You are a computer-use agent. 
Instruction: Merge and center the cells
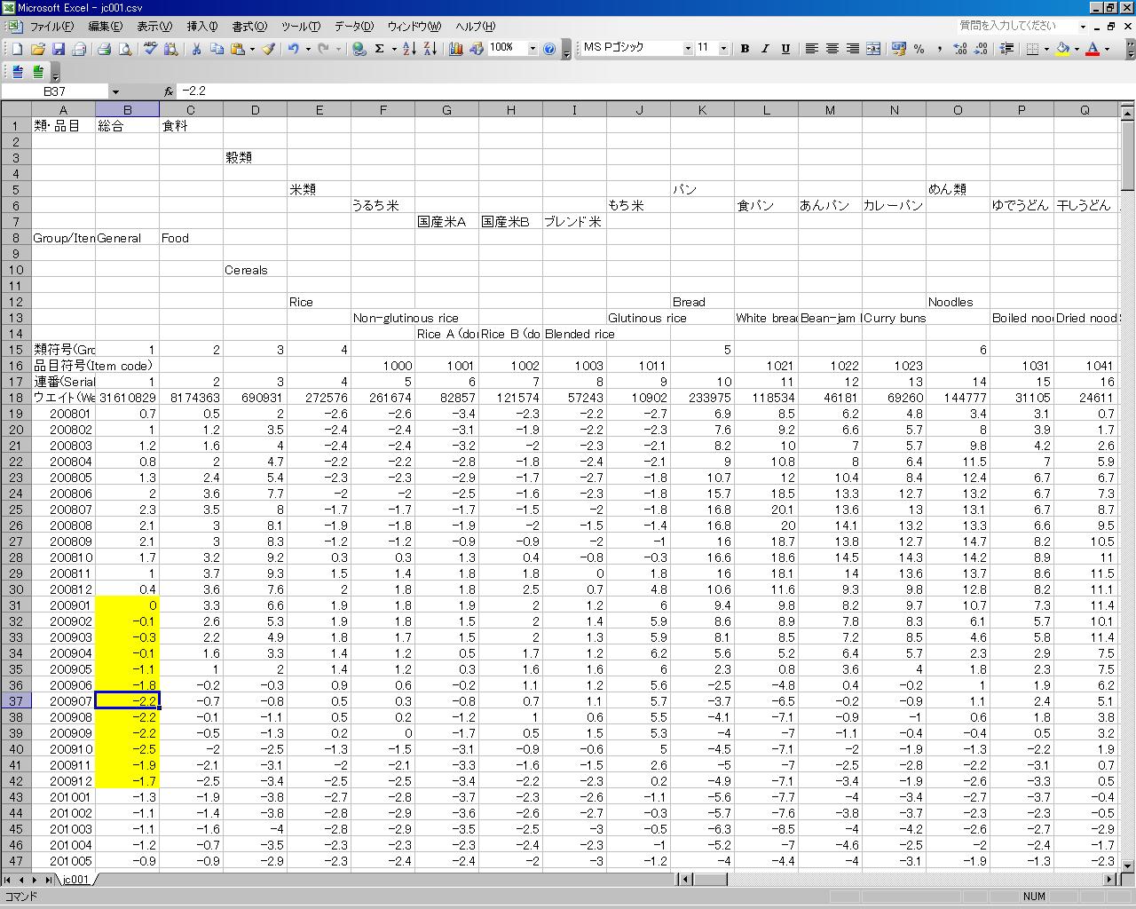point(873,49)
